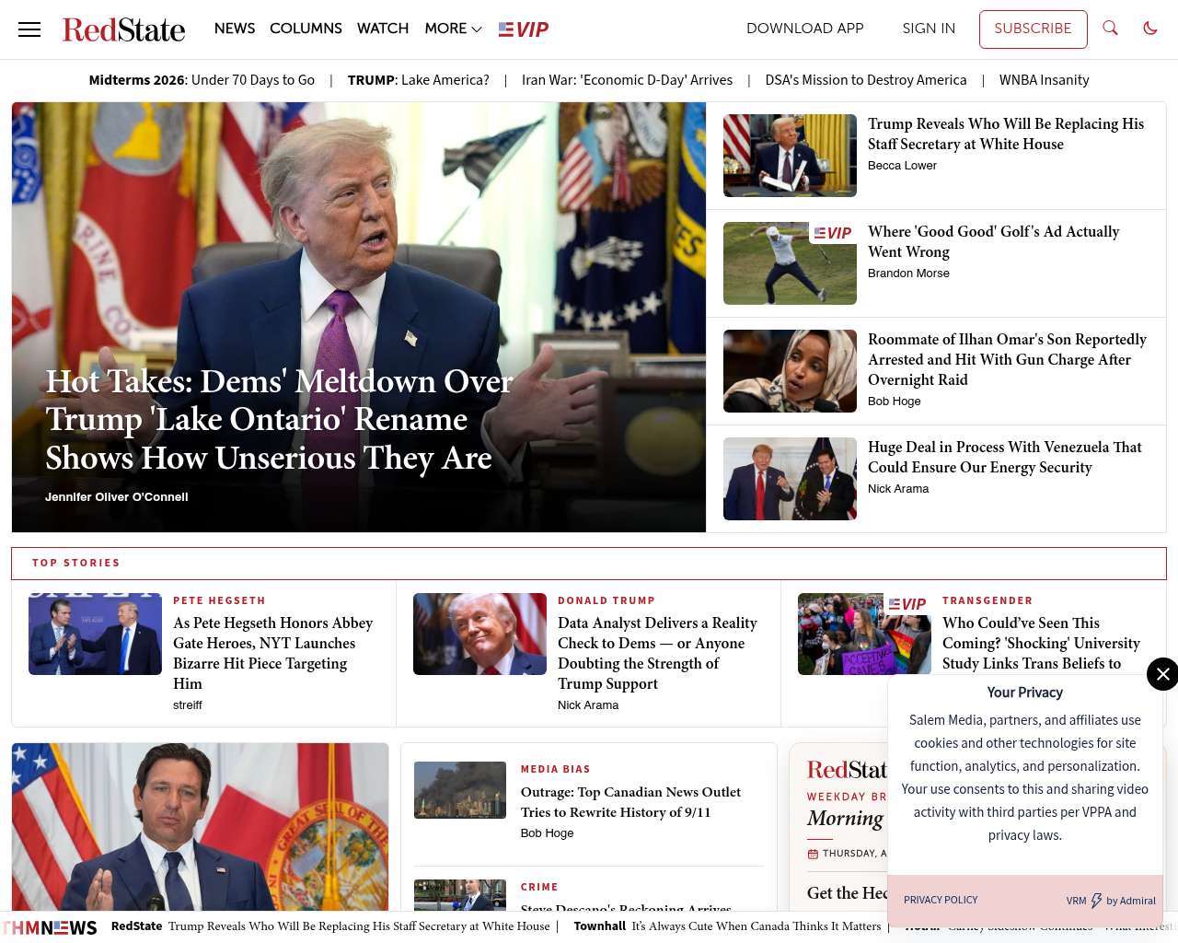The height and width of the screenshot is (943, 1178).
Task: Open the Ron DeSantis story image
Action: [x=200, y=827]
